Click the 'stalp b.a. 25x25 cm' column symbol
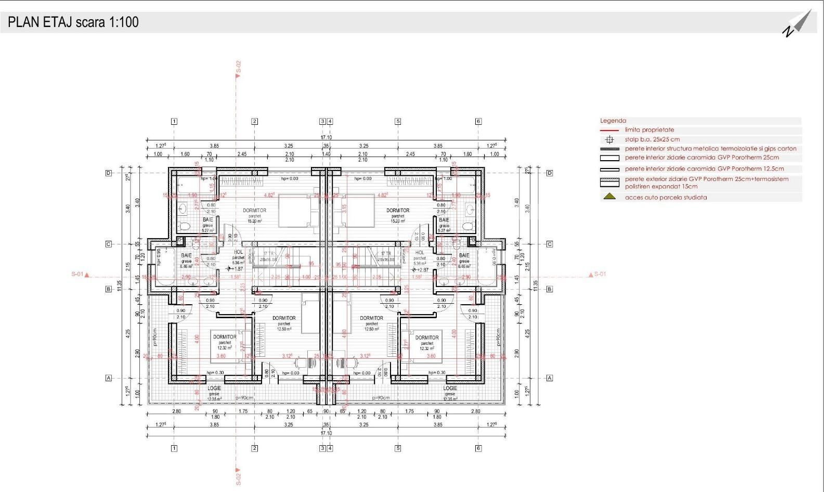This screenshot has height=492, width=832. 609,139
